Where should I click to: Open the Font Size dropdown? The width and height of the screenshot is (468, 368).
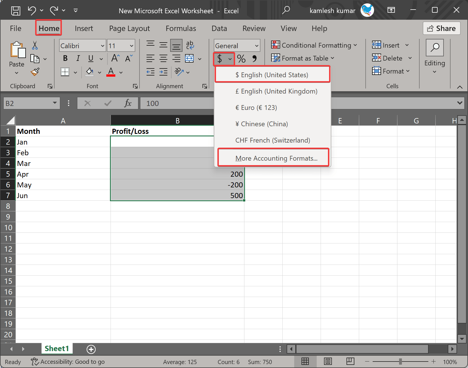click(131, 45)
